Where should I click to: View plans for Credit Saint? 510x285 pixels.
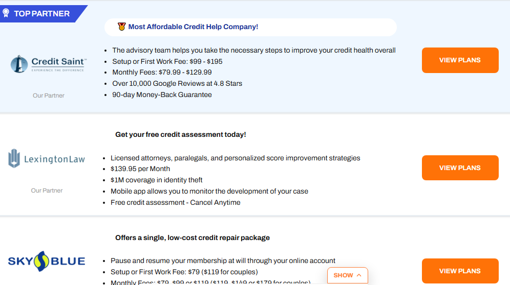click(x=460, y=60)
